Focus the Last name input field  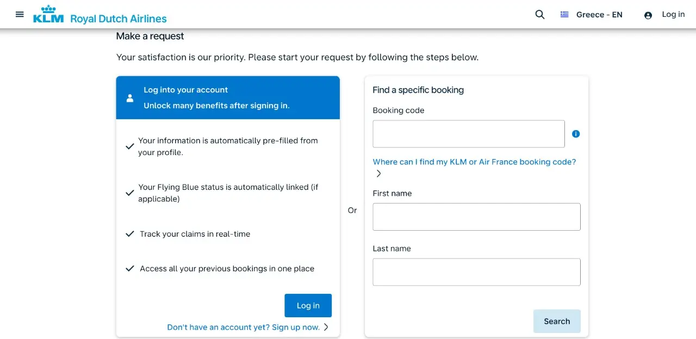pyautogui.click(x=476, y=272)
